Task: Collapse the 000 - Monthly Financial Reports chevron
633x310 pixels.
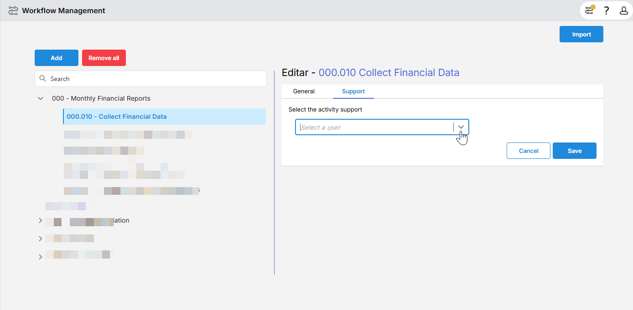Action: coord(41,98)
